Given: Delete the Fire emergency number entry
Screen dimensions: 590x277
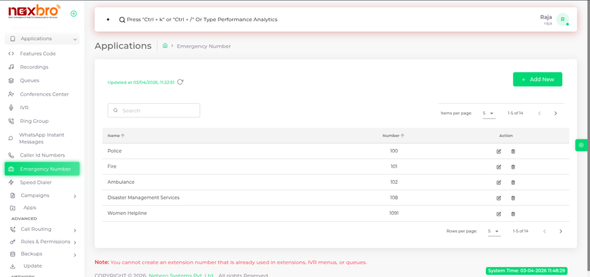Looking at the screenshot, I should pos(513,167).
